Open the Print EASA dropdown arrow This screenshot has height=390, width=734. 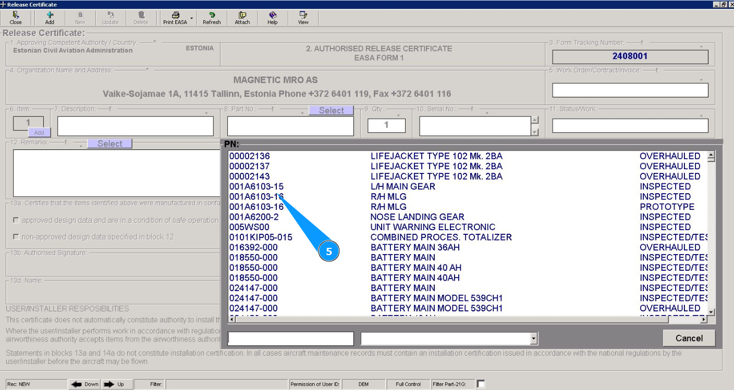pyautogui.click(x=191, y=18)
